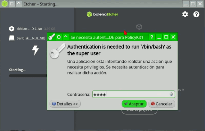Click the keep-above square button in Etcher title bar
The height and width of the screenshot is (131, 205).
(12, 4)
